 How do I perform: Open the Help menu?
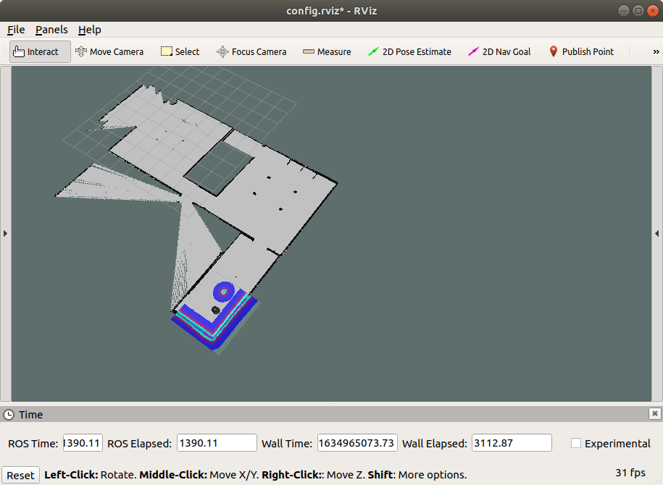point(90,30)
